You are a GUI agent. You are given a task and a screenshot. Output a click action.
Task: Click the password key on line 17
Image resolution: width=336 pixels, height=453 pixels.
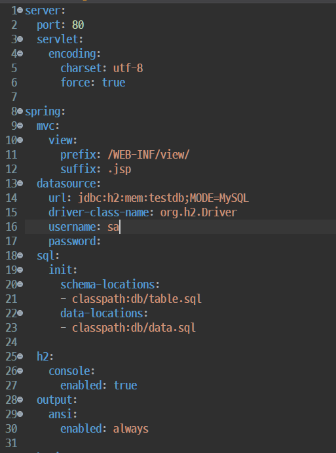click(x=72, y=241)
